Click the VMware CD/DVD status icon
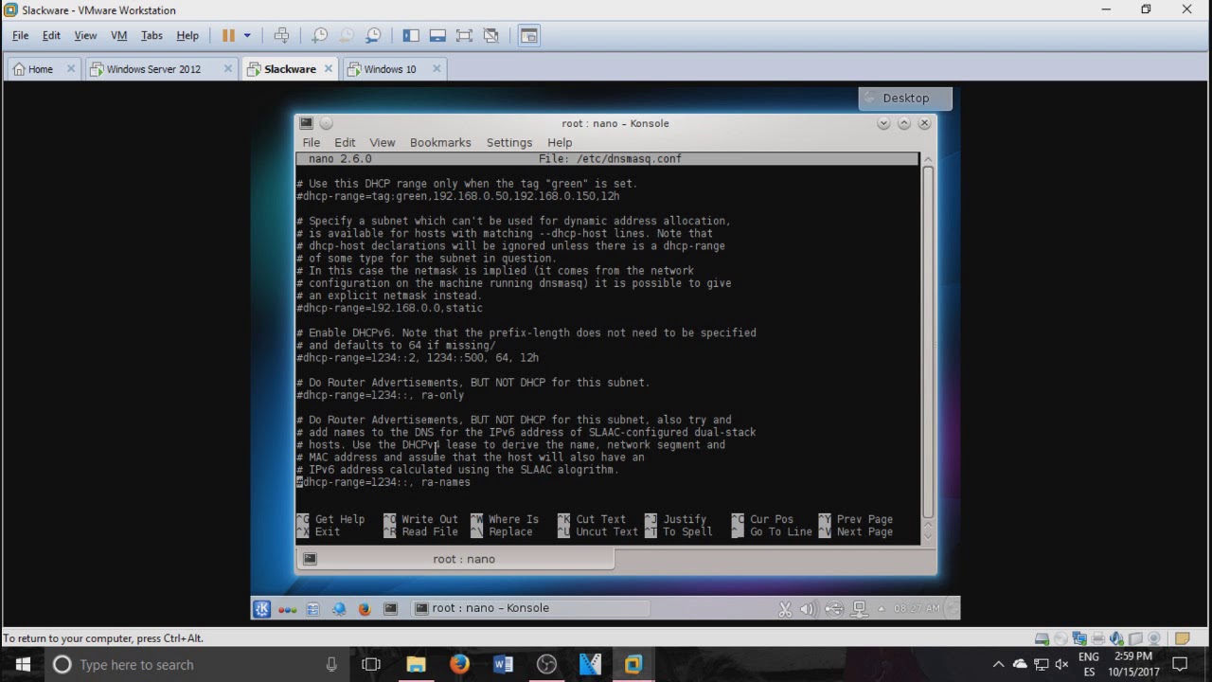Screen dimensions: 1212x682 pyautogui.click(x=1060, y=638)
